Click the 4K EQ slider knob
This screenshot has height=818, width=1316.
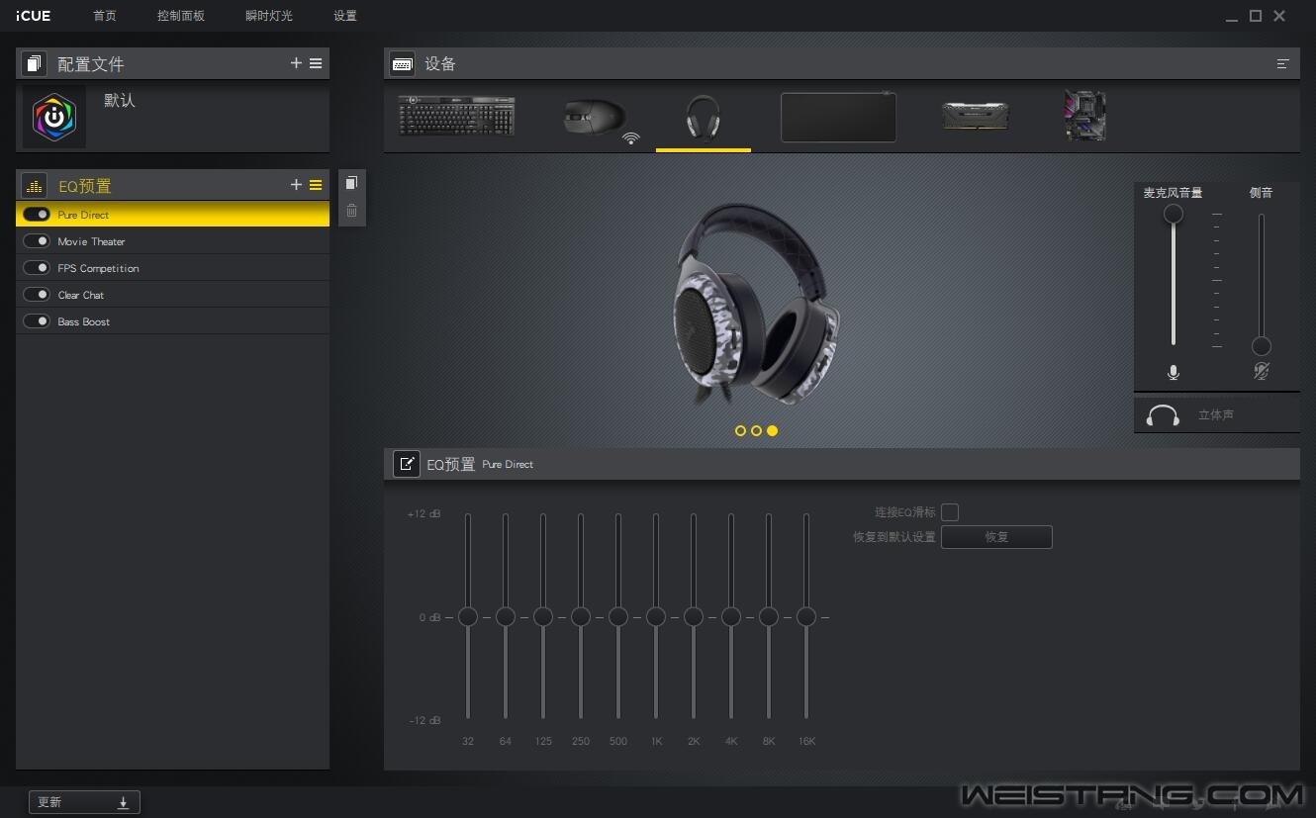tap(731, 617)
